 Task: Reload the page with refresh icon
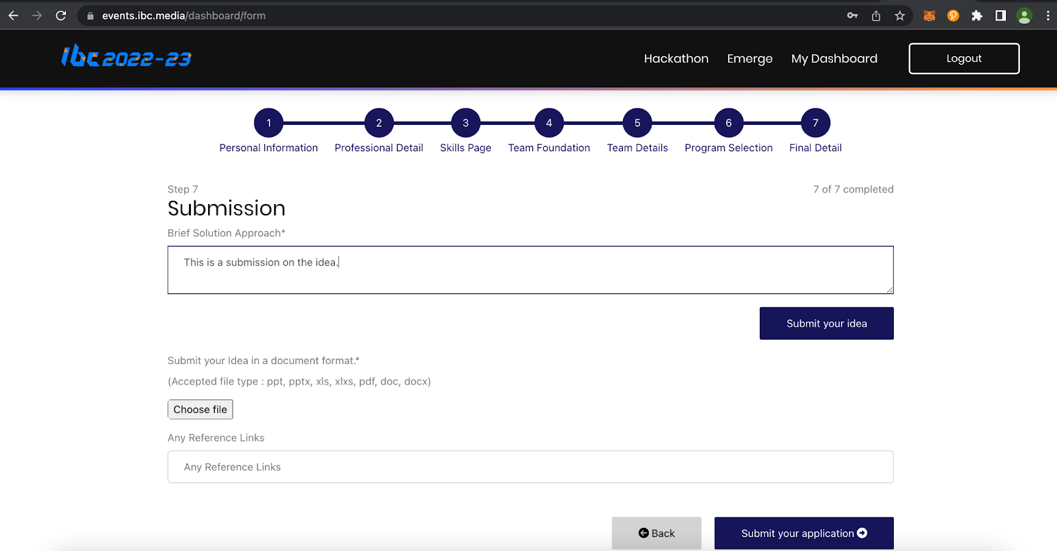[x=61, y=15]
